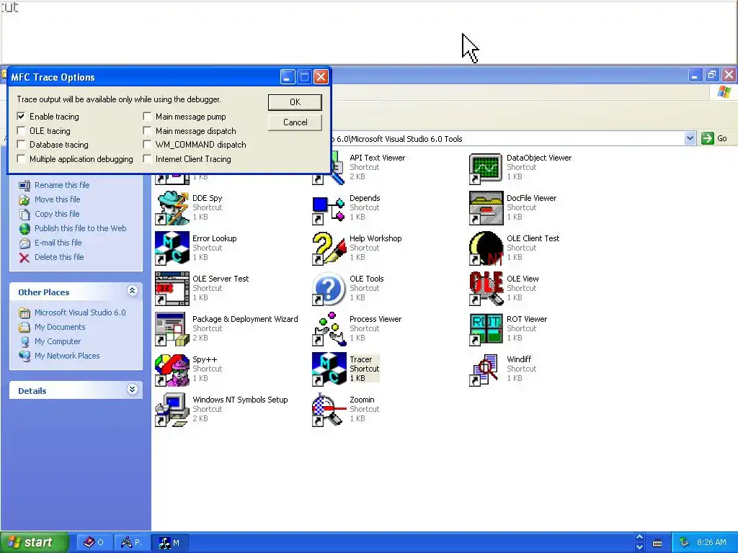Select the Zoomin shortcut icon
738x553 pixels.
tap(329, 410)
